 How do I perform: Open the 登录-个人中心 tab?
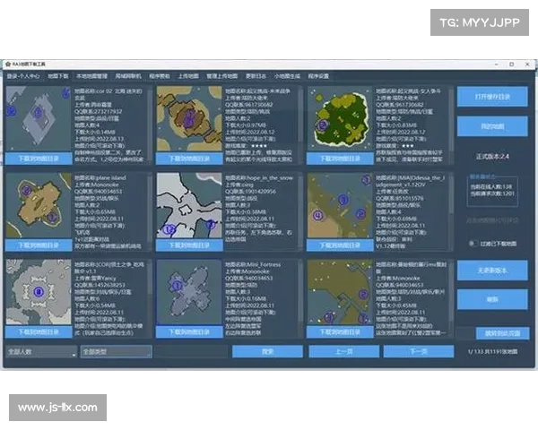(x=23, y=76)
